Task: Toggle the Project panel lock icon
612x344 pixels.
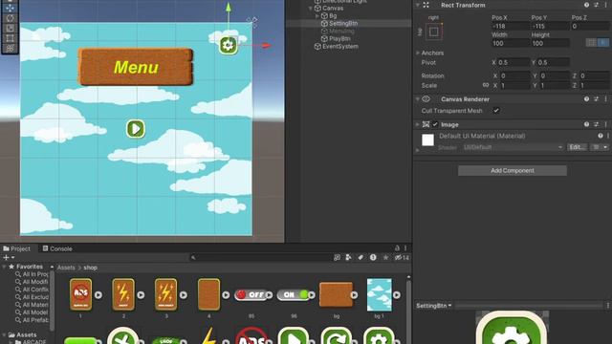Action: (x=397, y=248)
